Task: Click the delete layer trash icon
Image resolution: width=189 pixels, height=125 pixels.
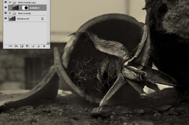Action: coord(44,46)
